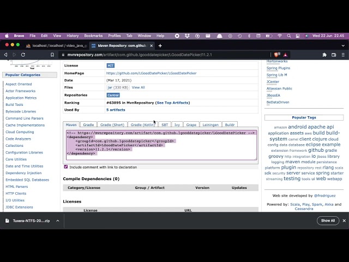349x262 pixels.
Task: Click the github popular tag
Action: click(316, 150)
